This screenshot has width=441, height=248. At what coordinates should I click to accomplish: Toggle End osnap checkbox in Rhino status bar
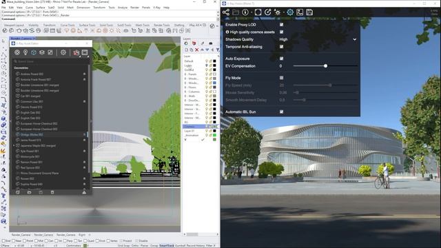pyautogui.click(x=3, y=241)
